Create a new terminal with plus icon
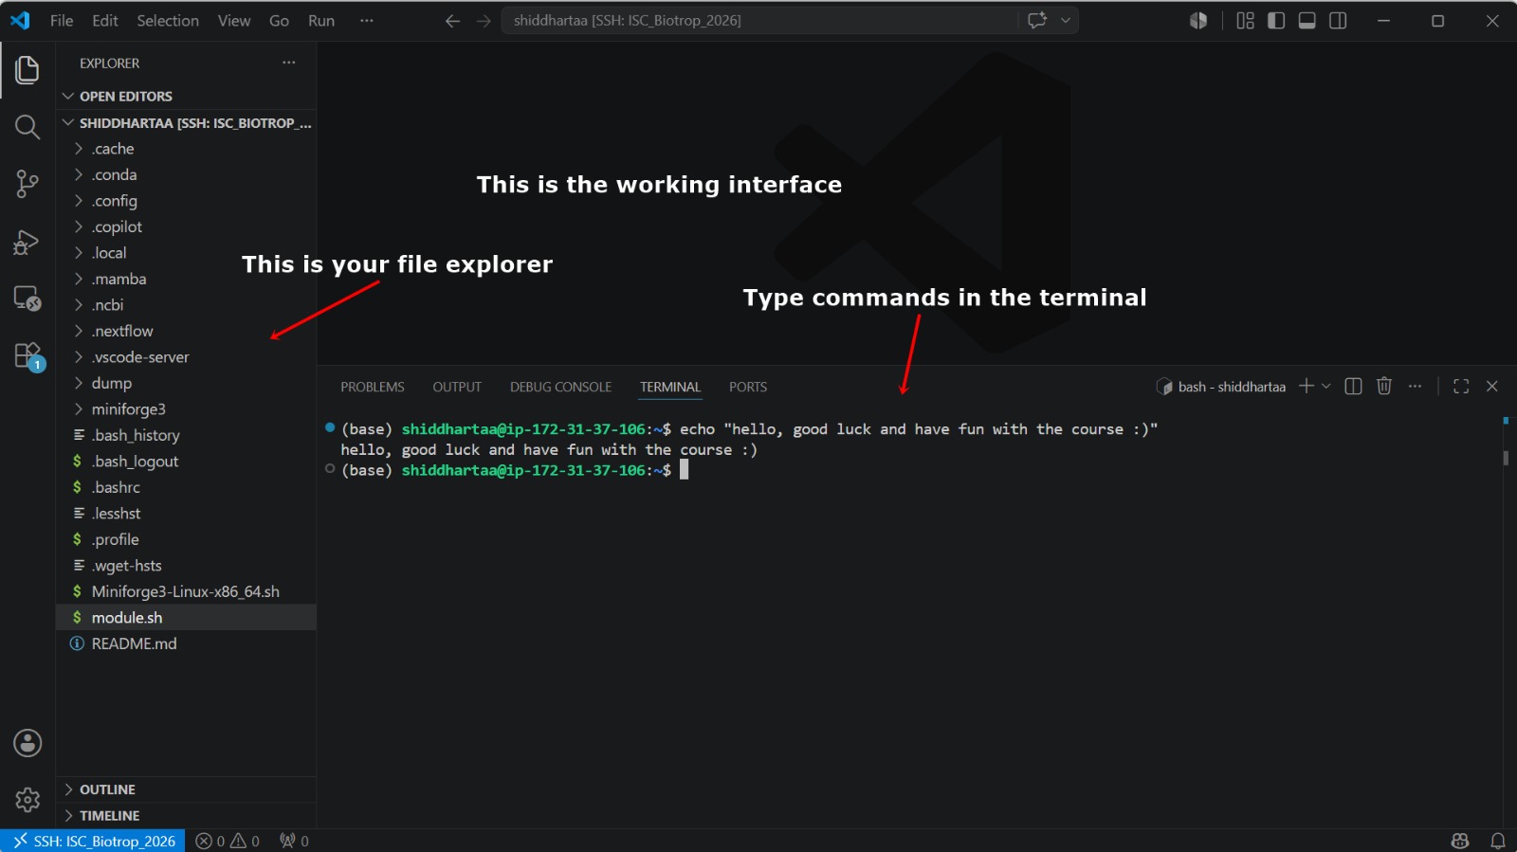The width and height of the screenshot is (1517, 852). click(1307, 386)
